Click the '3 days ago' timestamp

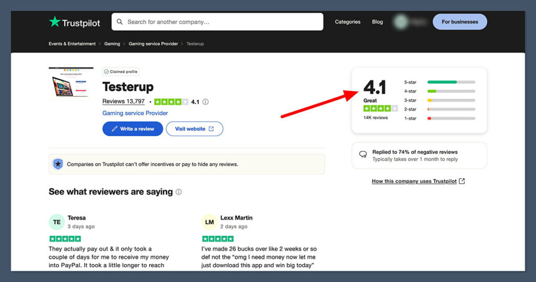(81, 227)
